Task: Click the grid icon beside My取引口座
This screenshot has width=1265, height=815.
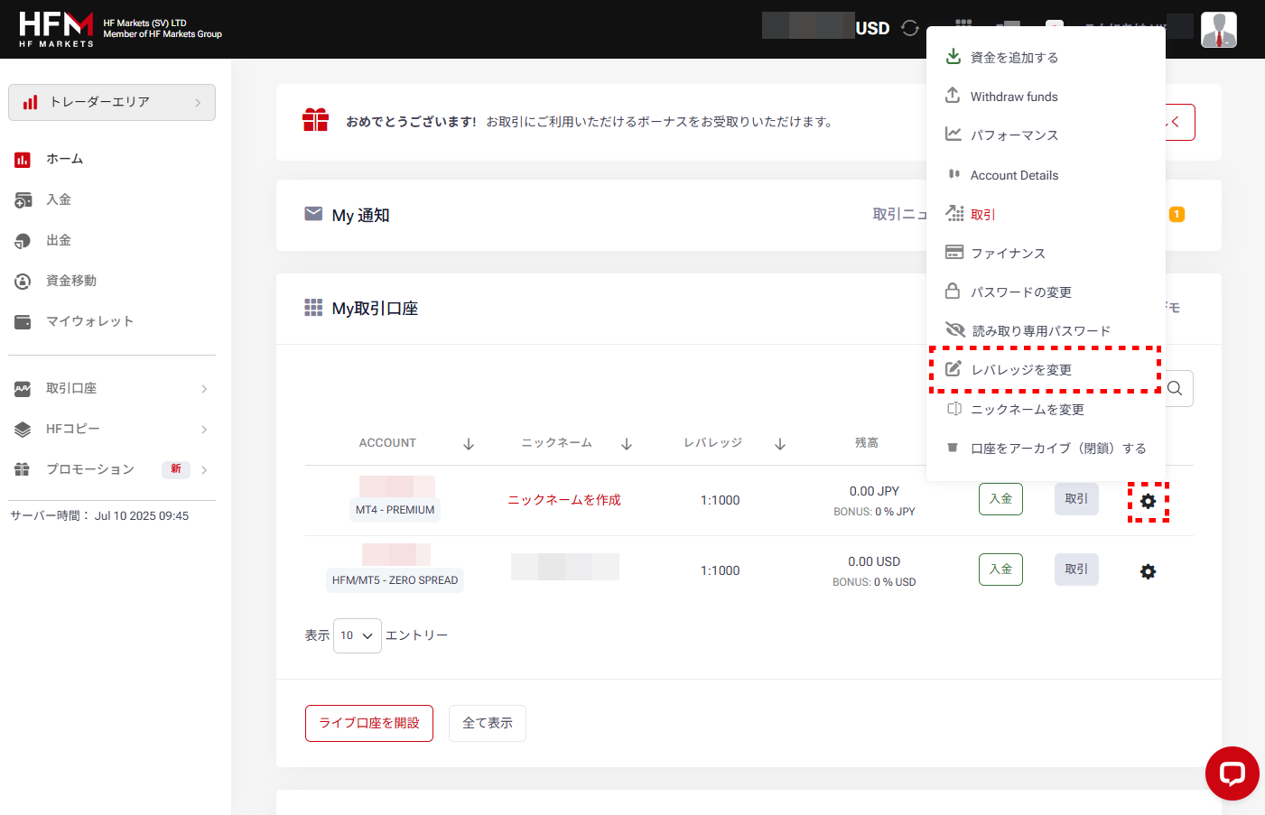Action: (313, 308)
